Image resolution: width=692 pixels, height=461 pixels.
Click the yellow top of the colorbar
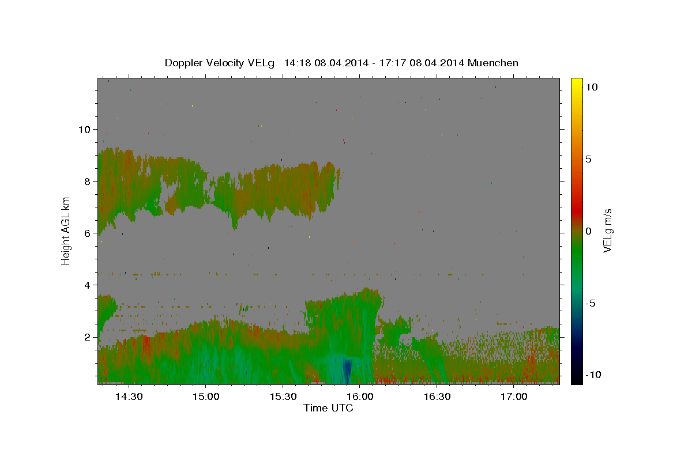[576, 82]
